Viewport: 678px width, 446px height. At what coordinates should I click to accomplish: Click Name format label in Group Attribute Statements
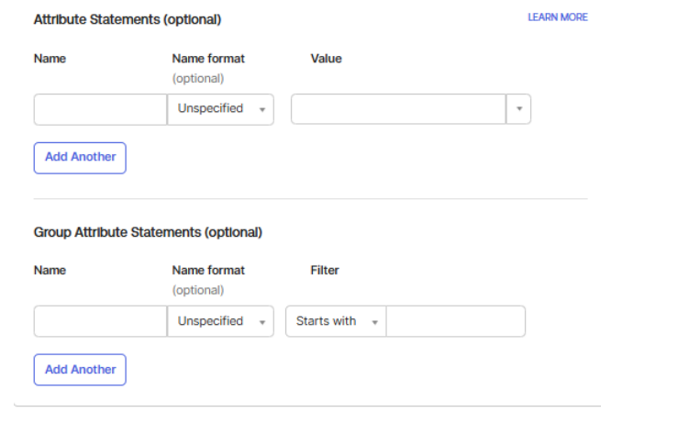[208, 271]
